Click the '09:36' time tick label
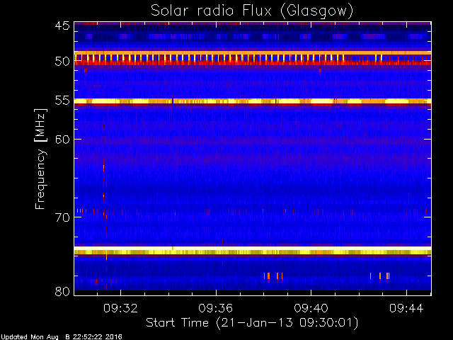 click(215, 308)
